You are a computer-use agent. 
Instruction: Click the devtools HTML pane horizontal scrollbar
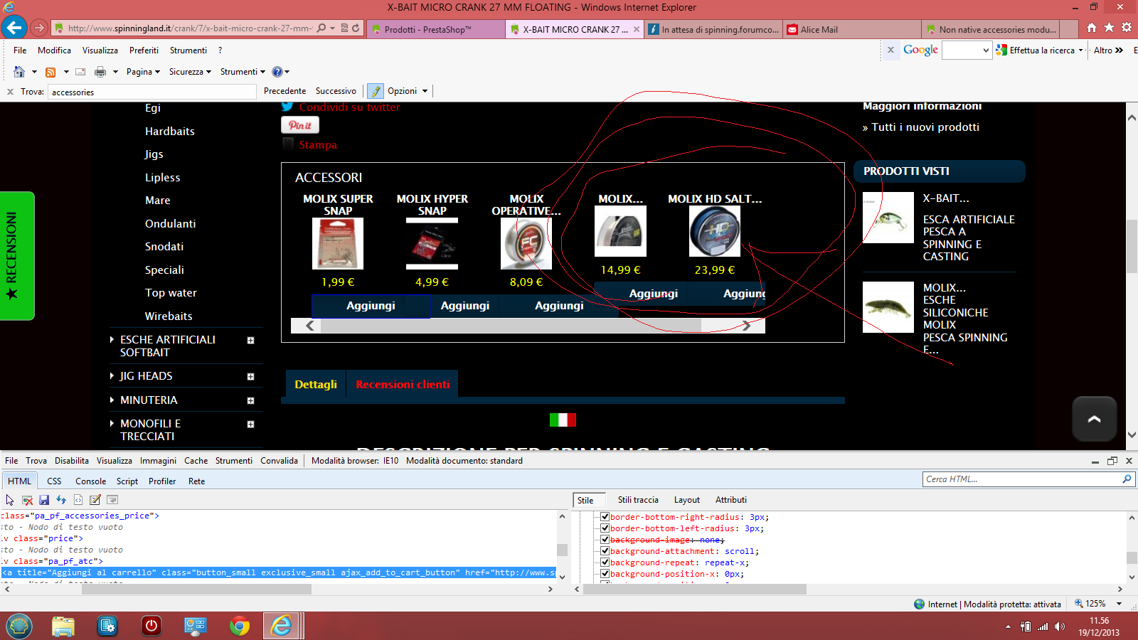(277, 590)
